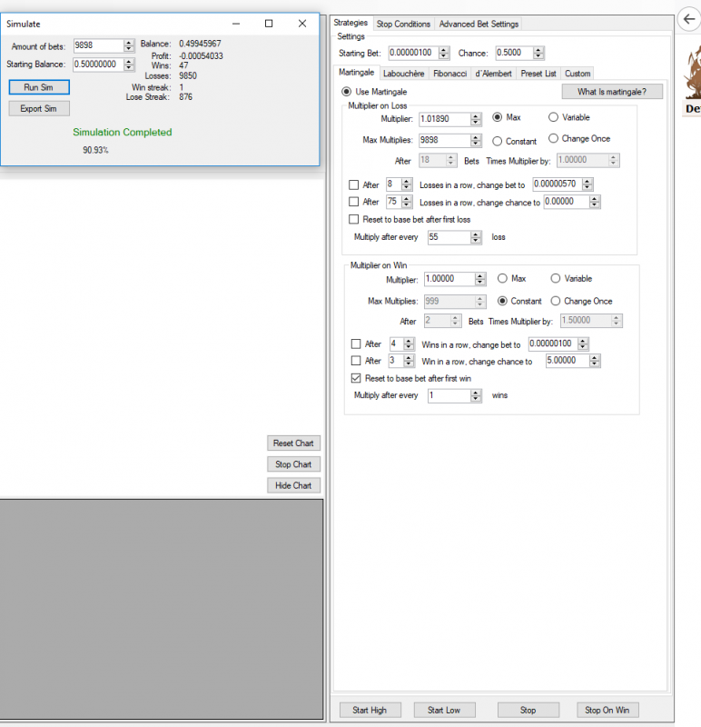Select Change Once under Multiplier on Win

[x=556, y=301]
